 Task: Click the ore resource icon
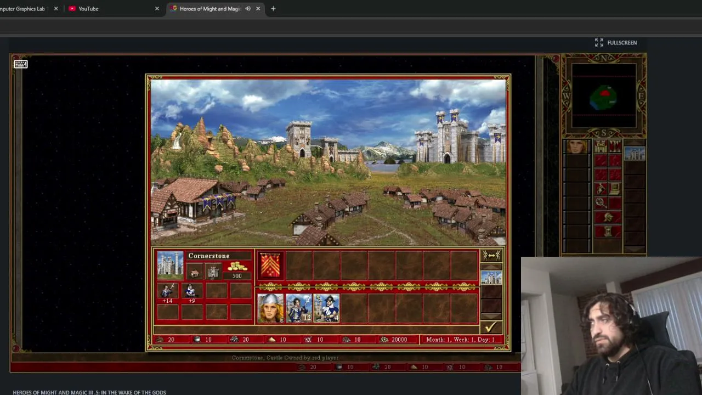coord(235,340)
